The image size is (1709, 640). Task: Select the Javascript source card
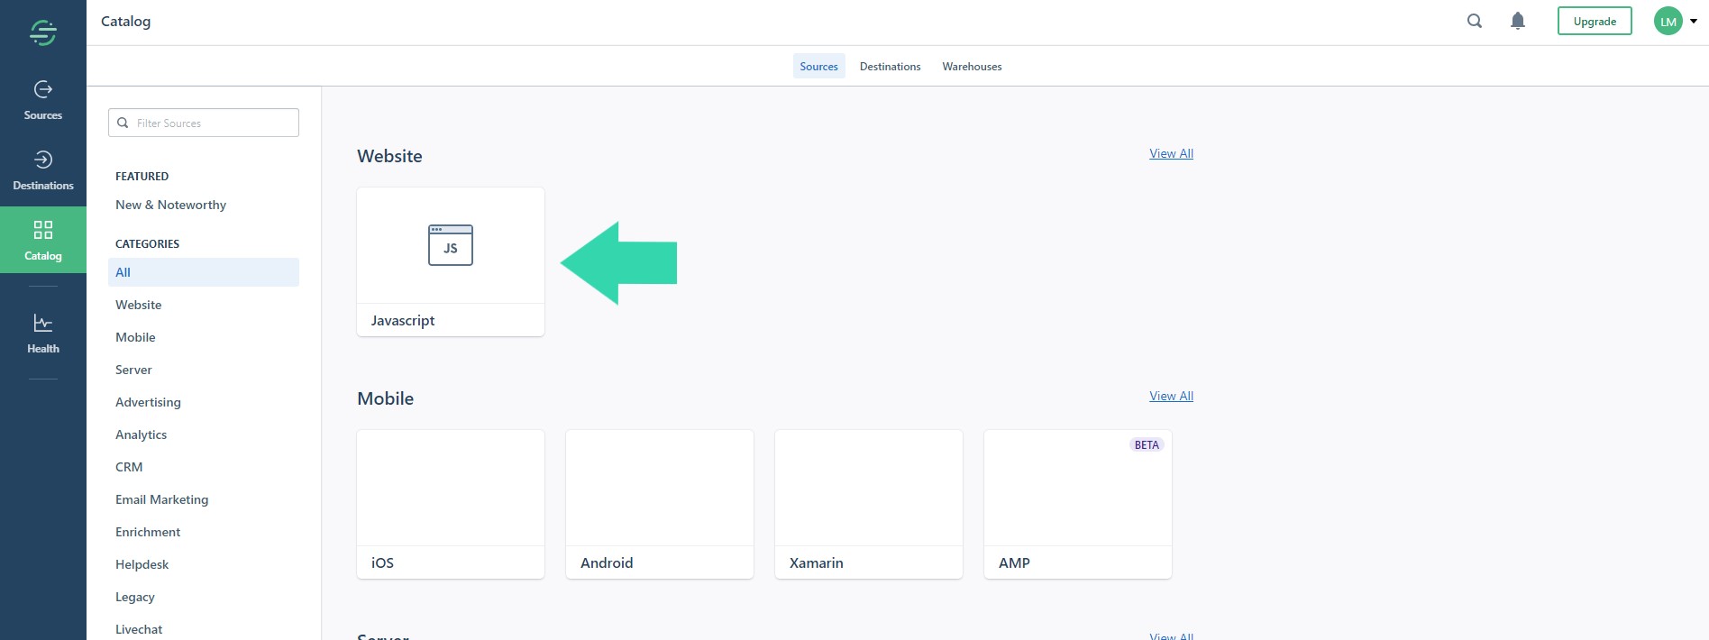click(451, 261)
